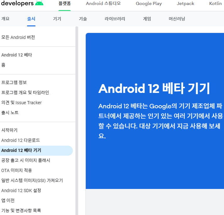Screen dimensions: 224x215
Task: Select the 머신러닝 sub-navigation tab
Action: 177,19
